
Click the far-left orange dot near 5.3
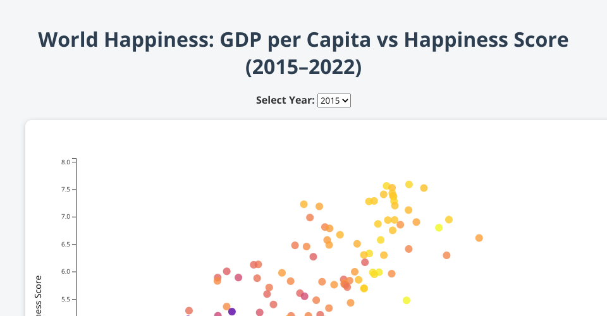point(189,311)
